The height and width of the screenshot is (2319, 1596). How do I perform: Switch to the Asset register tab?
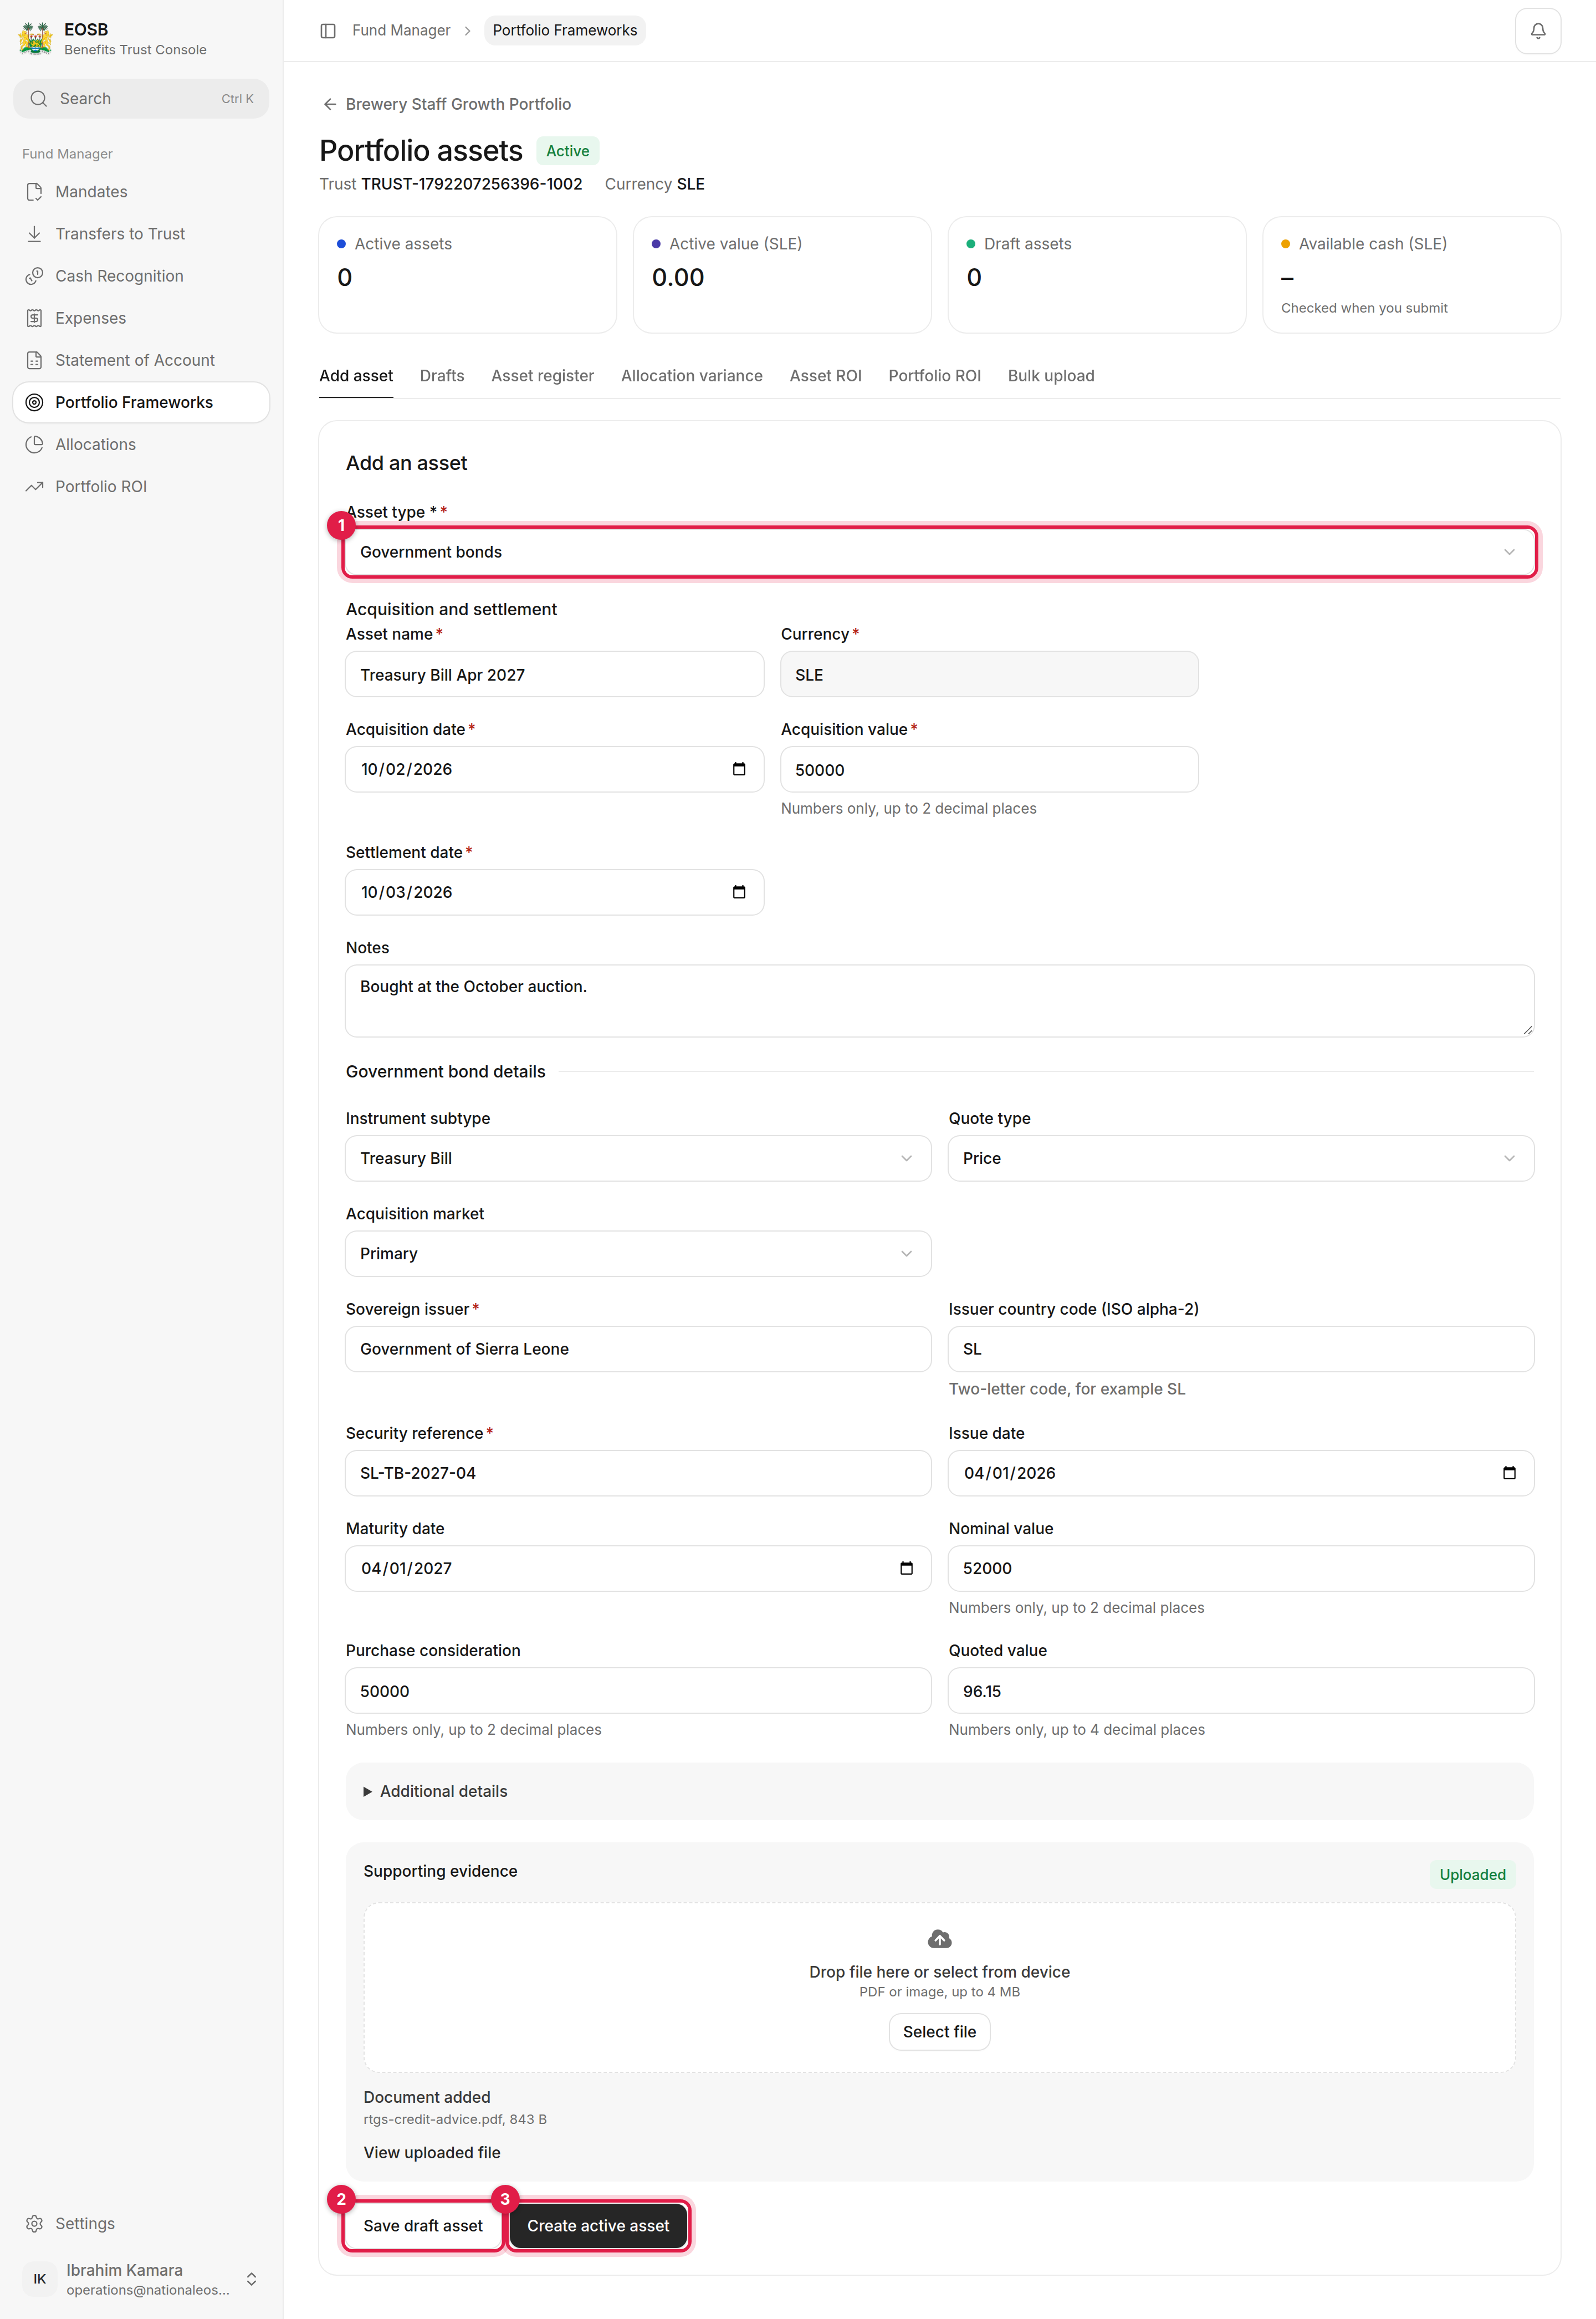click(542, 376)
